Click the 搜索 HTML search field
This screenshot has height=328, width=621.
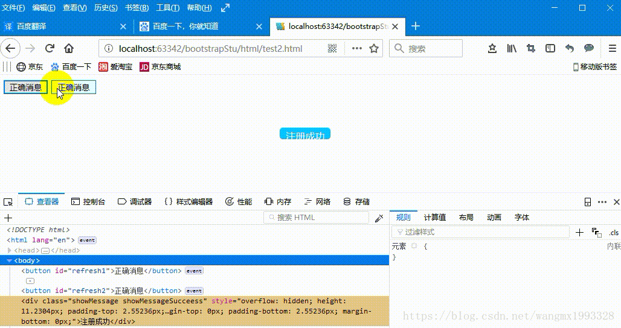(x=320, y=218)
